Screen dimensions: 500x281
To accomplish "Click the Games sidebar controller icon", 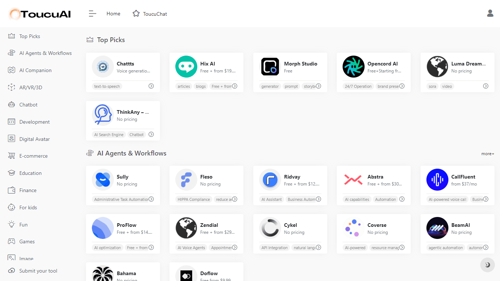I will click(12, 241).
